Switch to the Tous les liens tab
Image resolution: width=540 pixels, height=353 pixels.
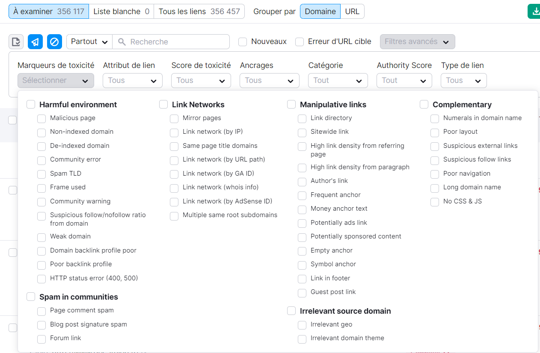click(x=199, y=12)
